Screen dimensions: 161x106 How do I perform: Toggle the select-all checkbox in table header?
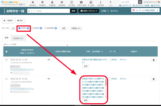click(6, 52)
